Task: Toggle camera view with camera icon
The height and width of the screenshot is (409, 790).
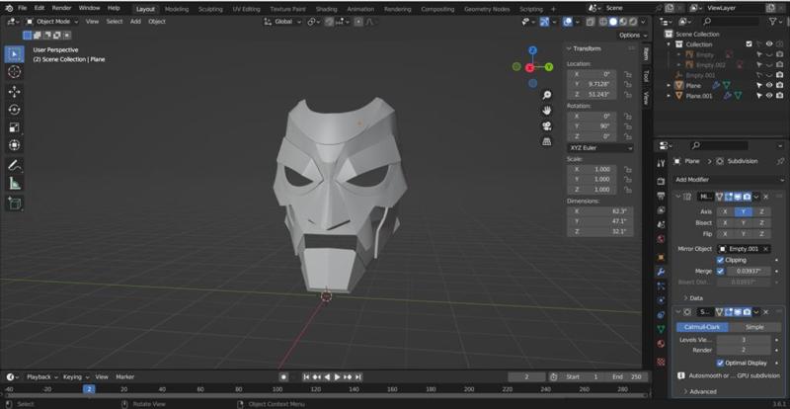Action: point(547,125)
